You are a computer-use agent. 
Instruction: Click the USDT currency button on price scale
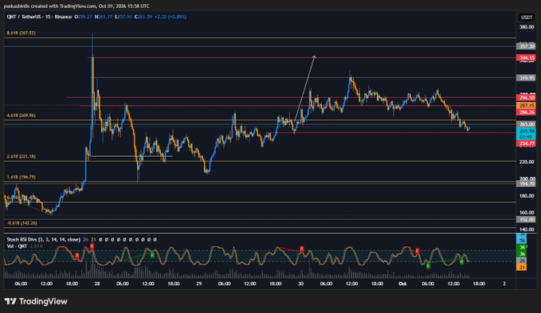(x=526, y=18)
